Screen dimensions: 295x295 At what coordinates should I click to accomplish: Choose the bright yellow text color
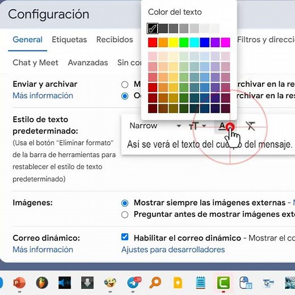(x=174, y=42)
